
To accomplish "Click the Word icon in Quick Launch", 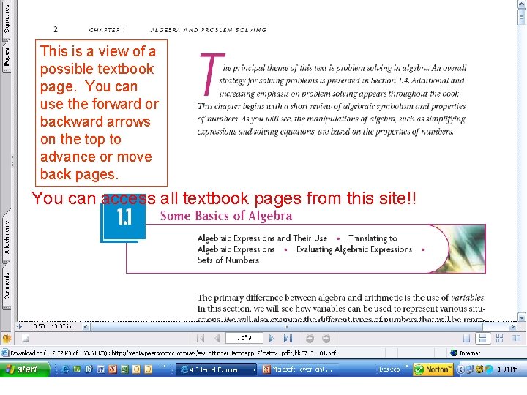I will (x=100, y=369).
